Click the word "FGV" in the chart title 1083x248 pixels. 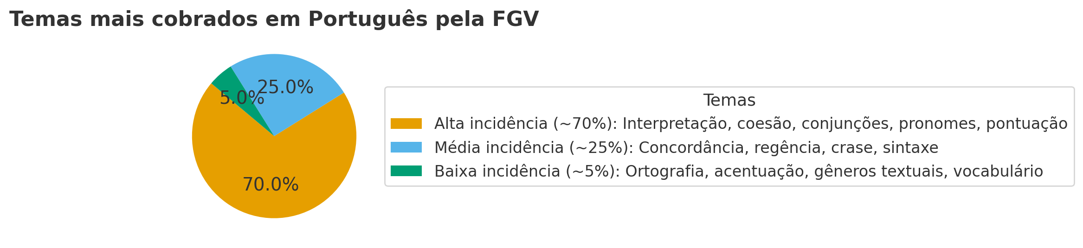(x=515, y=20)
